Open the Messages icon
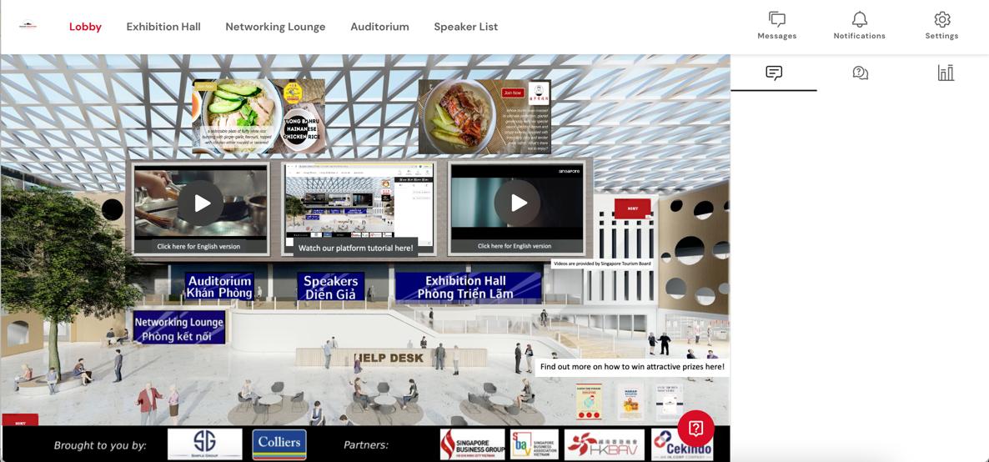 tap(777, 26)
